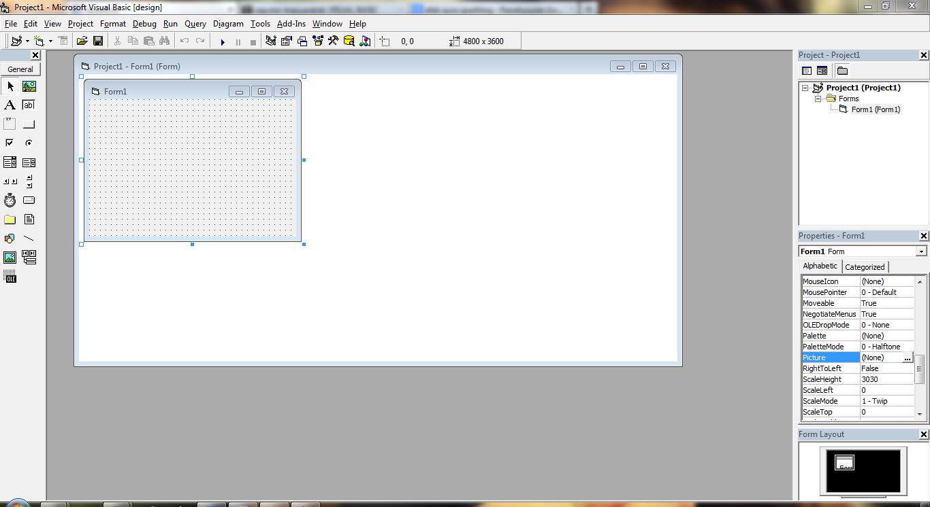This screenshot has width=930, height=507.
Task: Switch to the Categorized properties tab
Action: pyautogui.click(x=865, y=267)
